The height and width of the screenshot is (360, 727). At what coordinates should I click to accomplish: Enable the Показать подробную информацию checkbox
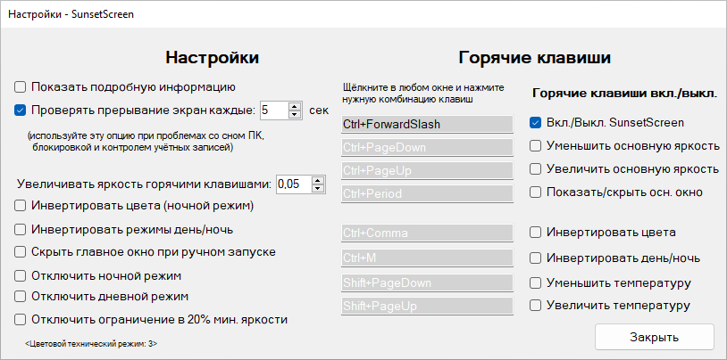[21, 87]
